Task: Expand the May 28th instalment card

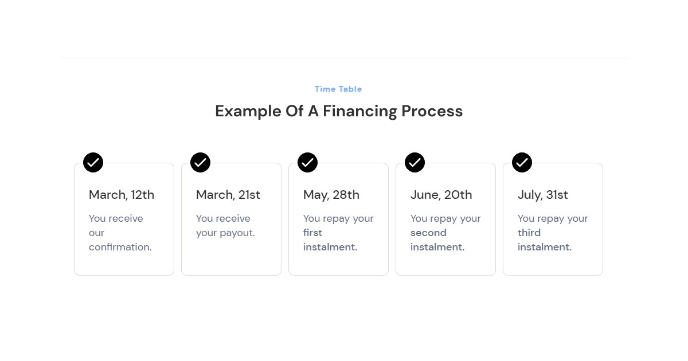Action: [338, 219]
